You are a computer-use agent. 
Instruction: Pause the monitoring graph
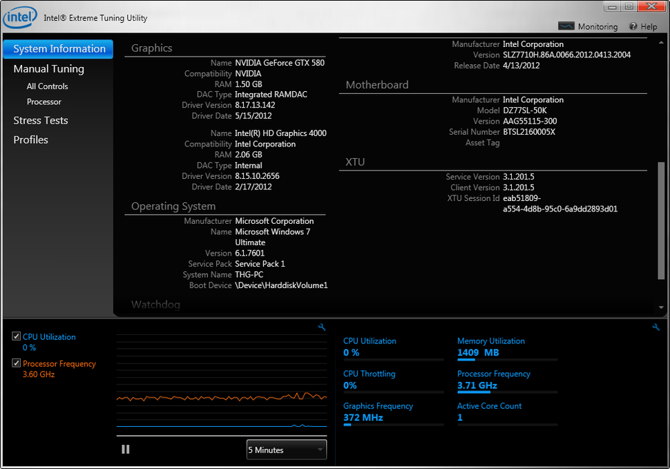point(125,450)
